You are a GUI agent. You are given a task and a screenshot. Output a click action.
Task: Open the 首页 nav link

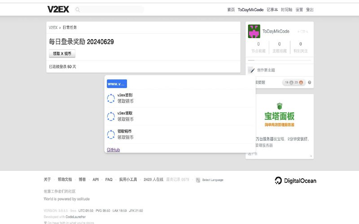(231, 9)
